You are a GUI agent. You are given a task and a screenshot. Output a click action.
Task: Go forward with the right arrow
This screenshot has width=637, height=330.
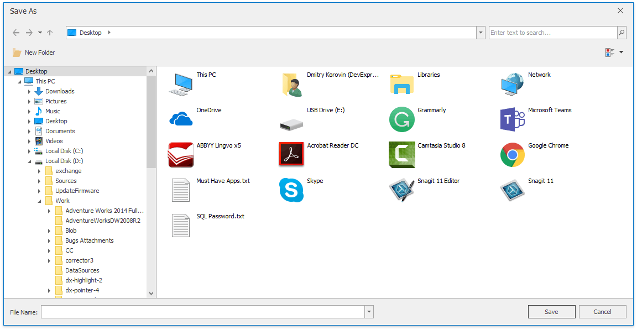pos(29,33)
